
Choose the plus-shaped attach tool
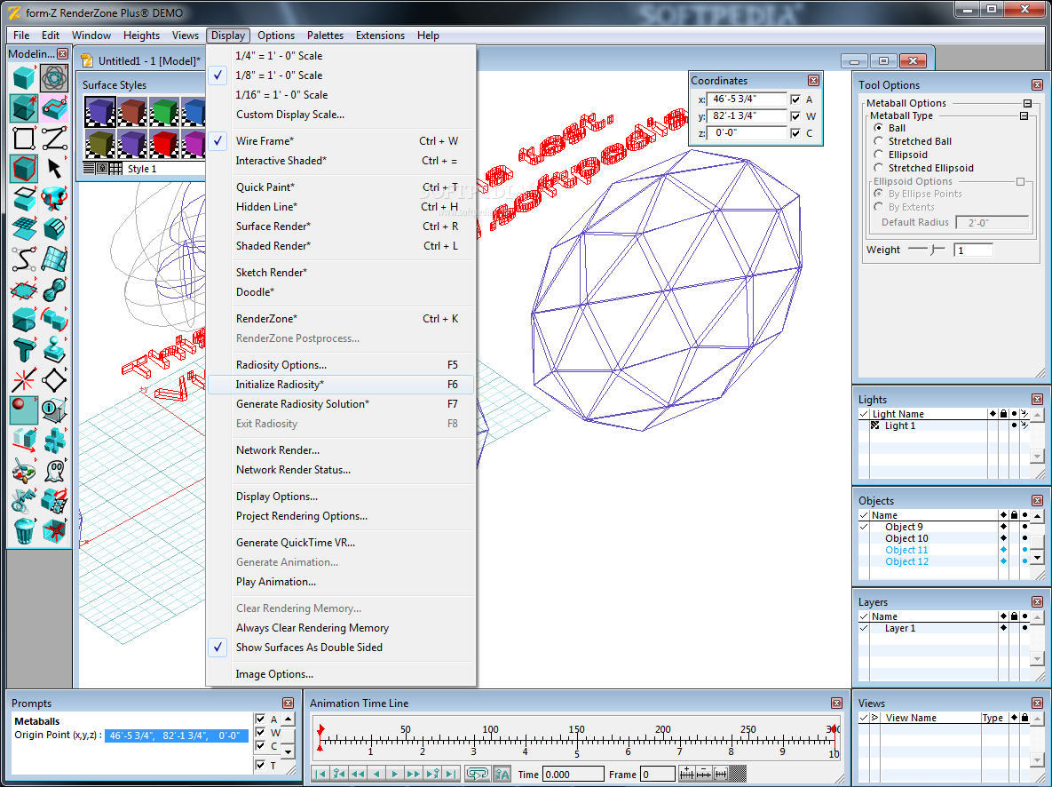[54, 441]
